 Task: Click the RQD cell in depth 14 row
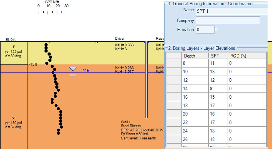pyautogui.click(x=246, y=89)
